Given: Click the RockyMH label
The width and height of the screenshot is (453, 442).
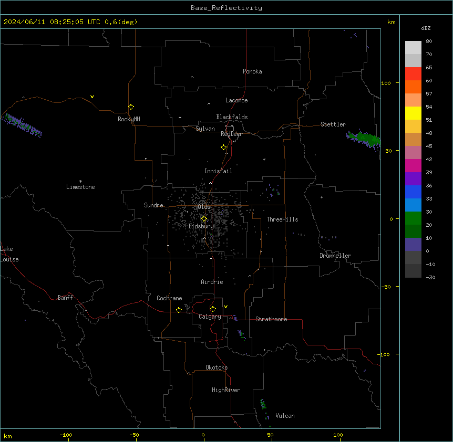Looking at the screenshot, I should (129, 119).
